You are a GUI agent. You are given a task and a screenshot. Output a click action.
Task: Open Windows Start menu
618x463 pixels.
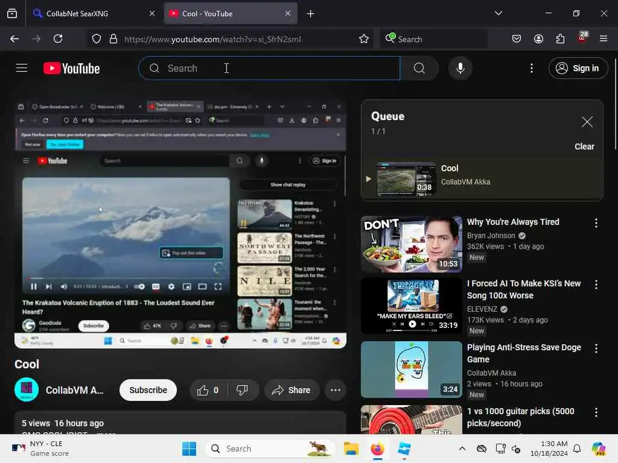[189, 449]
